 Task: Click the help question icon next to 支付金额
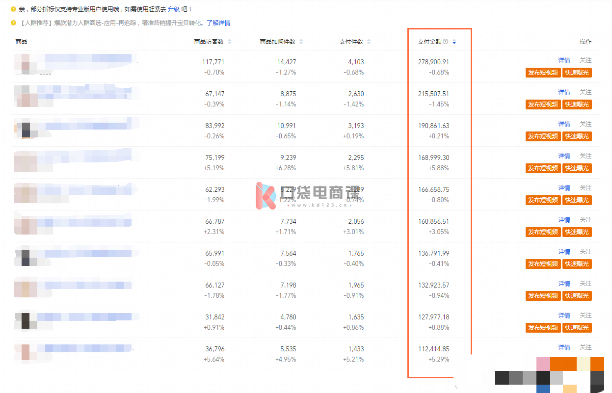click(x=445, y=42)
